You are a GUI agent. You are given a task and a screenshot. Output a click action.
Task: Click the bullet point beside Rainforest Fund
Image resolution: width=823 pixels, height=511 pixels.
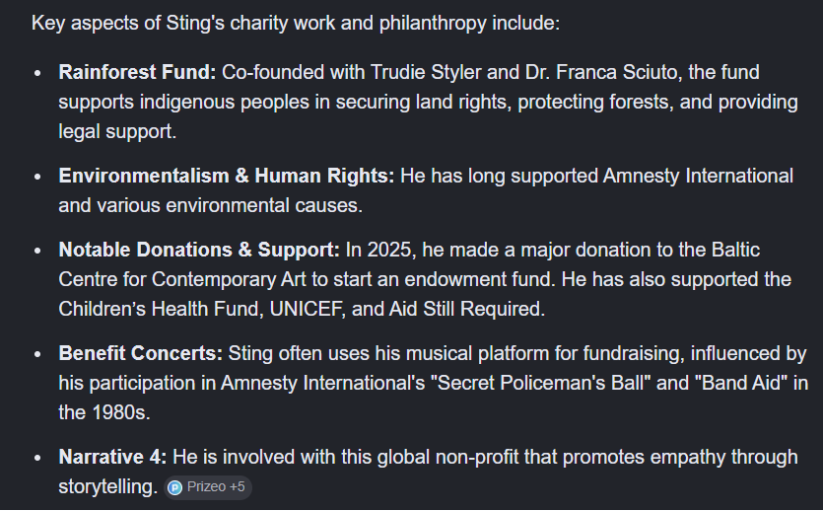click(37, 74)
